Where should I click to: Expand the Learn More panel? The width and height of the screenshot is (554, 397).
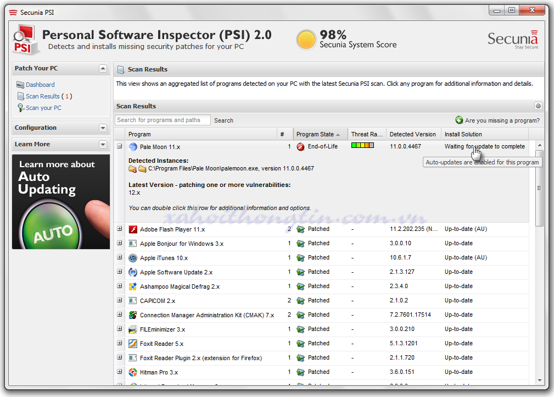[x=103, y=145]
